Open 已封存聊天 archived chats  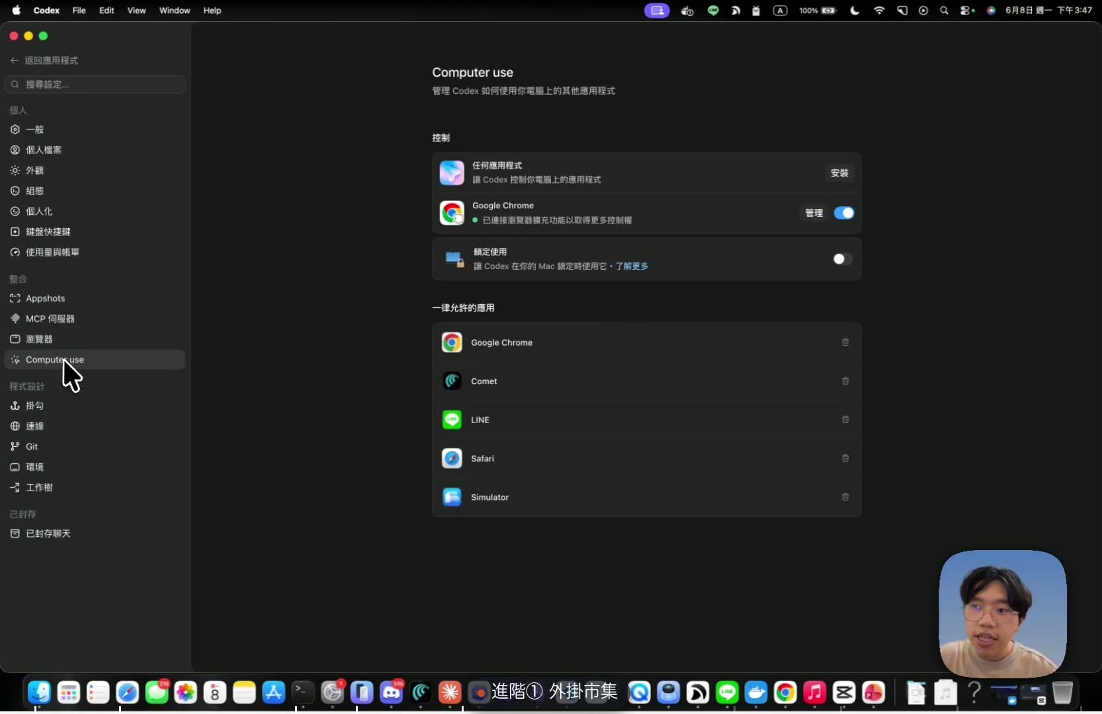pos(95,534)
